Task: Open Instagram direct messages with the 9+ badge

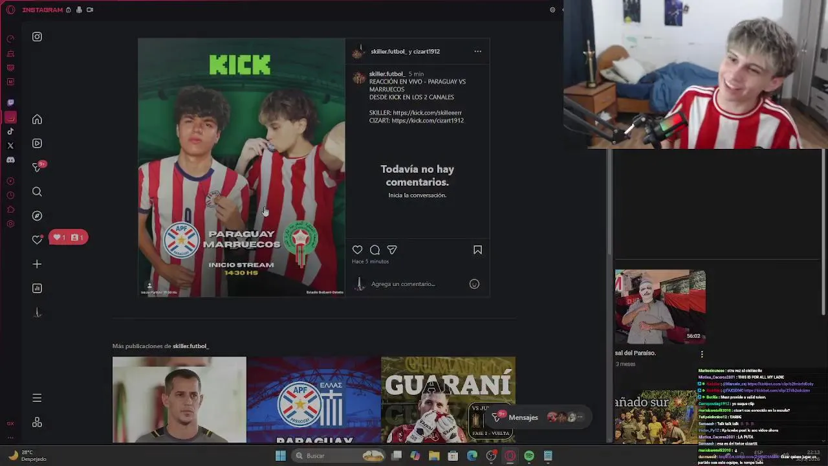Action: 38,166
